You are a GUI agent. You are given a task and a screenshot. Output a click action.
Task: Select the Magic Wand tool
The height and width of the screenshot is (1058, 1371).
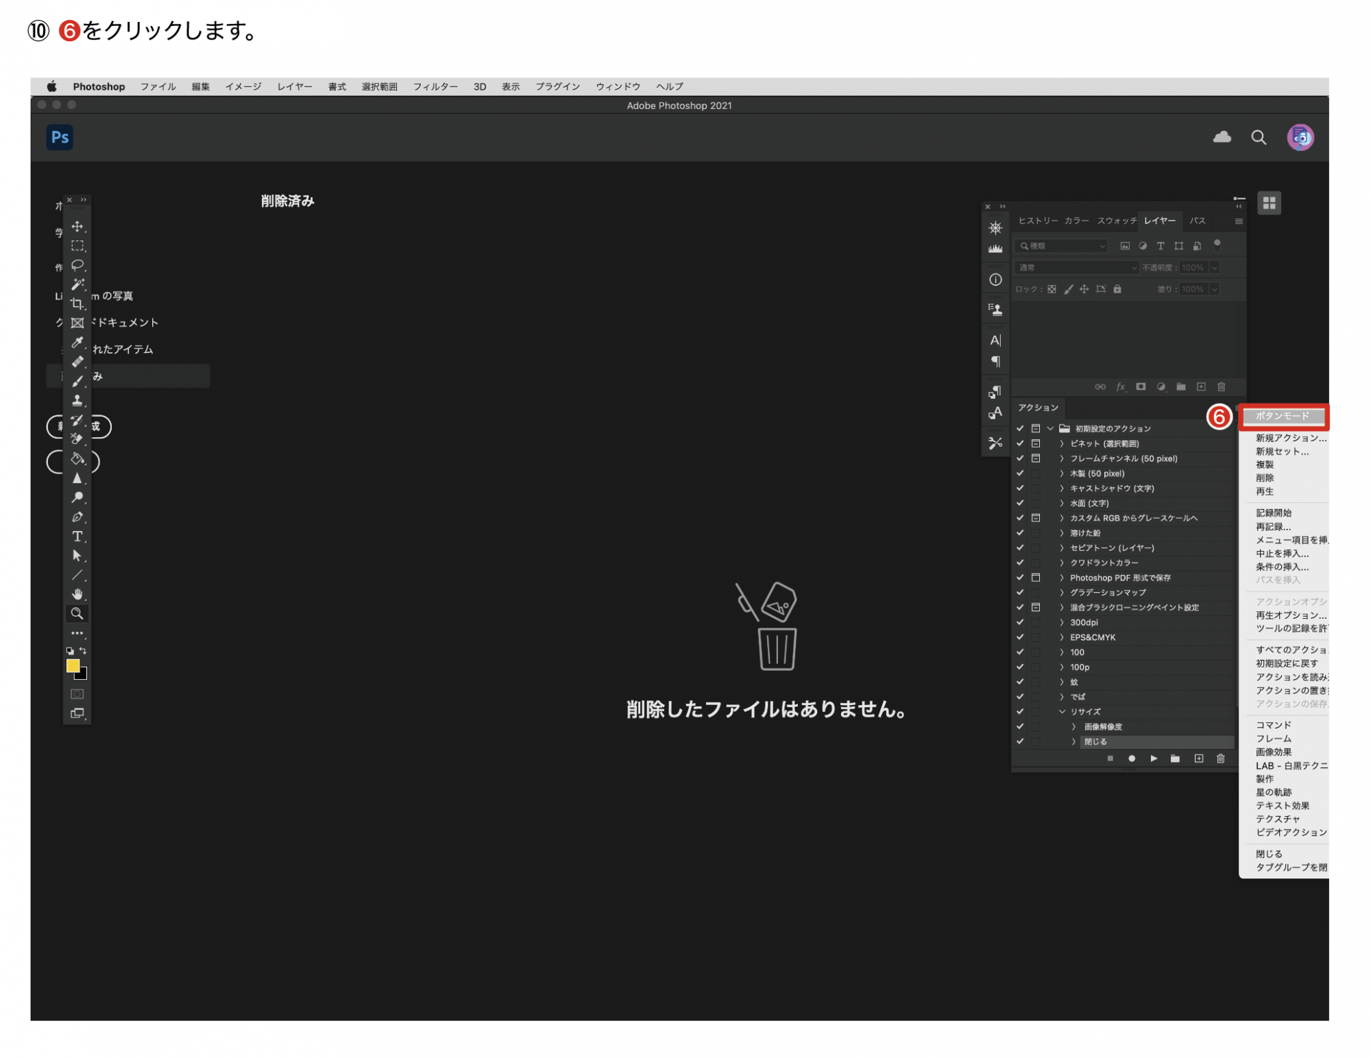coord(77,284)
